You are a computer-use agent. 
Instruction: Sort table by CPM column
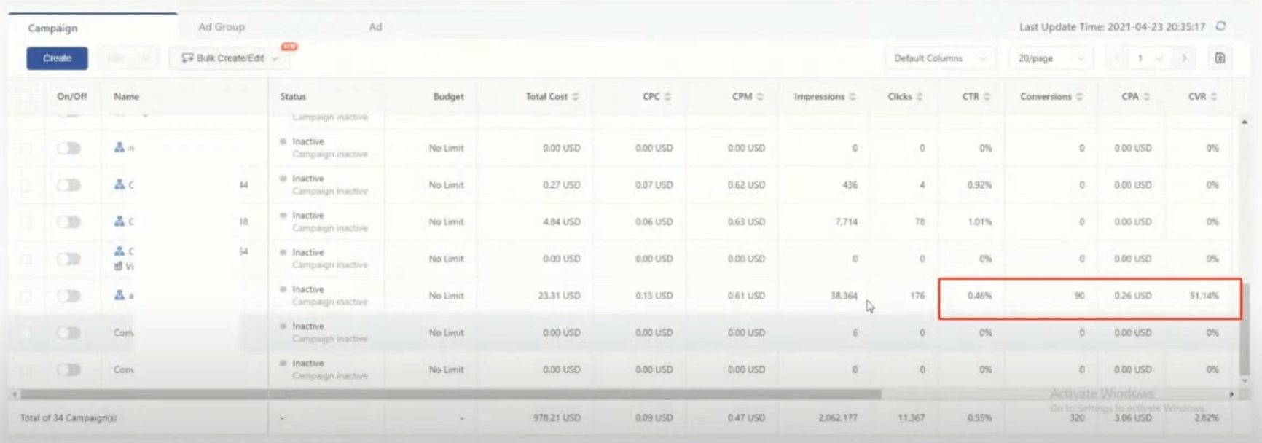tap(760, 97)
